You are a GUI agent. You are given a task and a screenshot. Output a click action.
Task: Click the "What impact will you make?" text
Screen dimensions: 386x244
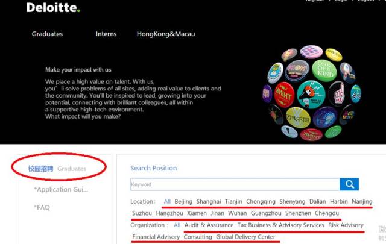coord(83,117)
